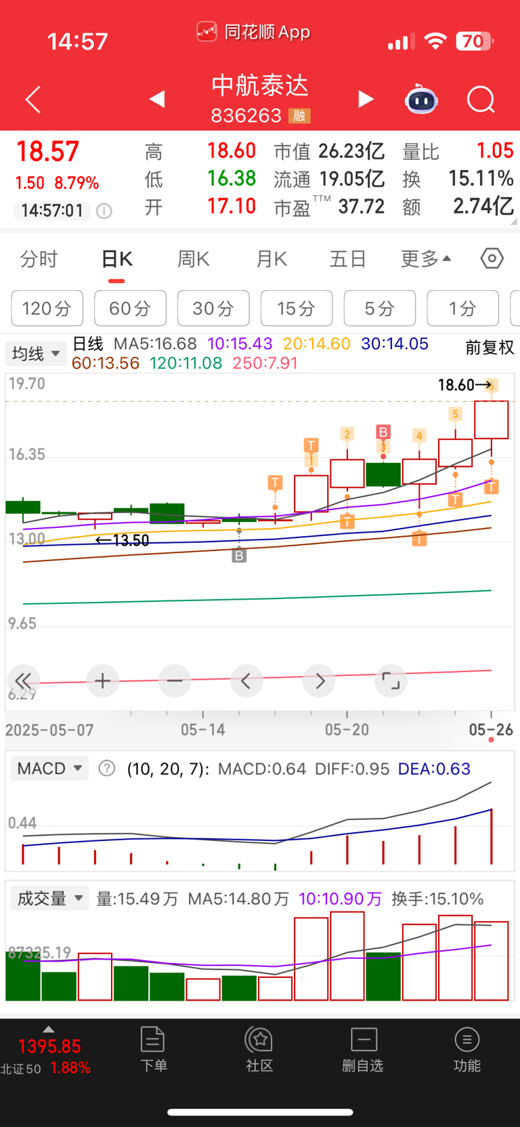The height and width of the screenshot is (1127, 520).
Task: Open the search magnifier icon
Action: point(481,100)
